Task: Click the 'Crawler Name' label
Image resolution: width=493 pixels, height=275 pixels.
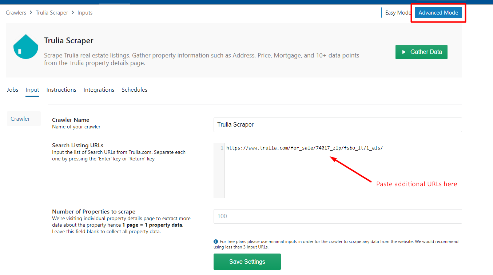Action: 71,120
